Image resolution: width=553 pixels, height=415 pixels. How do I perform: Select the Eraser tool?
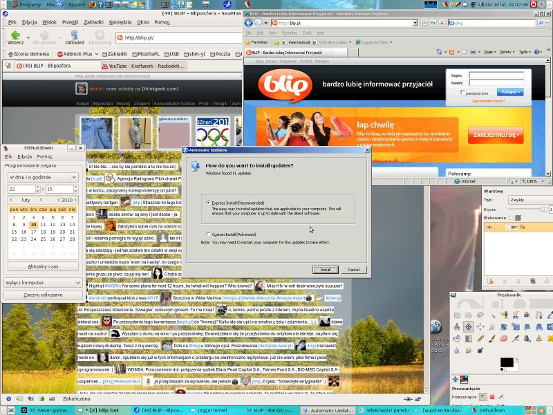point(504,338)
